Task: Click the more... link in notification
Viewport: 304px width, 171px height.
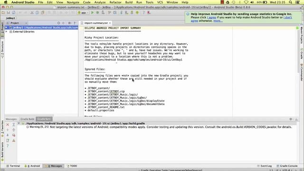Action: click(218, 21)
